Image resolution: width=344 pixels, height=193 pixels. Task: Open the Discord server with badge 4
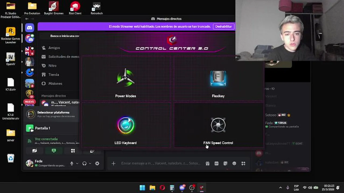coord(30,83)
